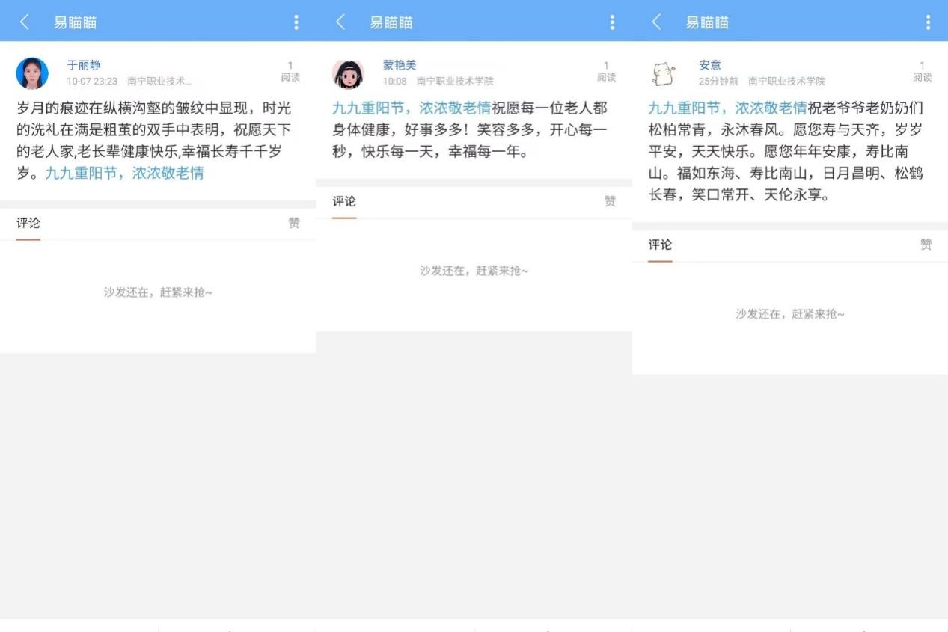This screenshot has height=632, width=948.
Task: Click the profile avatar beside 于丽静
Action: point(32,73)
